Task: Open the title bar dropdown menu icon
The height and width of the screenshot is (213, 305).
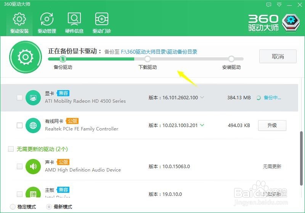Action: pos(279,5)
